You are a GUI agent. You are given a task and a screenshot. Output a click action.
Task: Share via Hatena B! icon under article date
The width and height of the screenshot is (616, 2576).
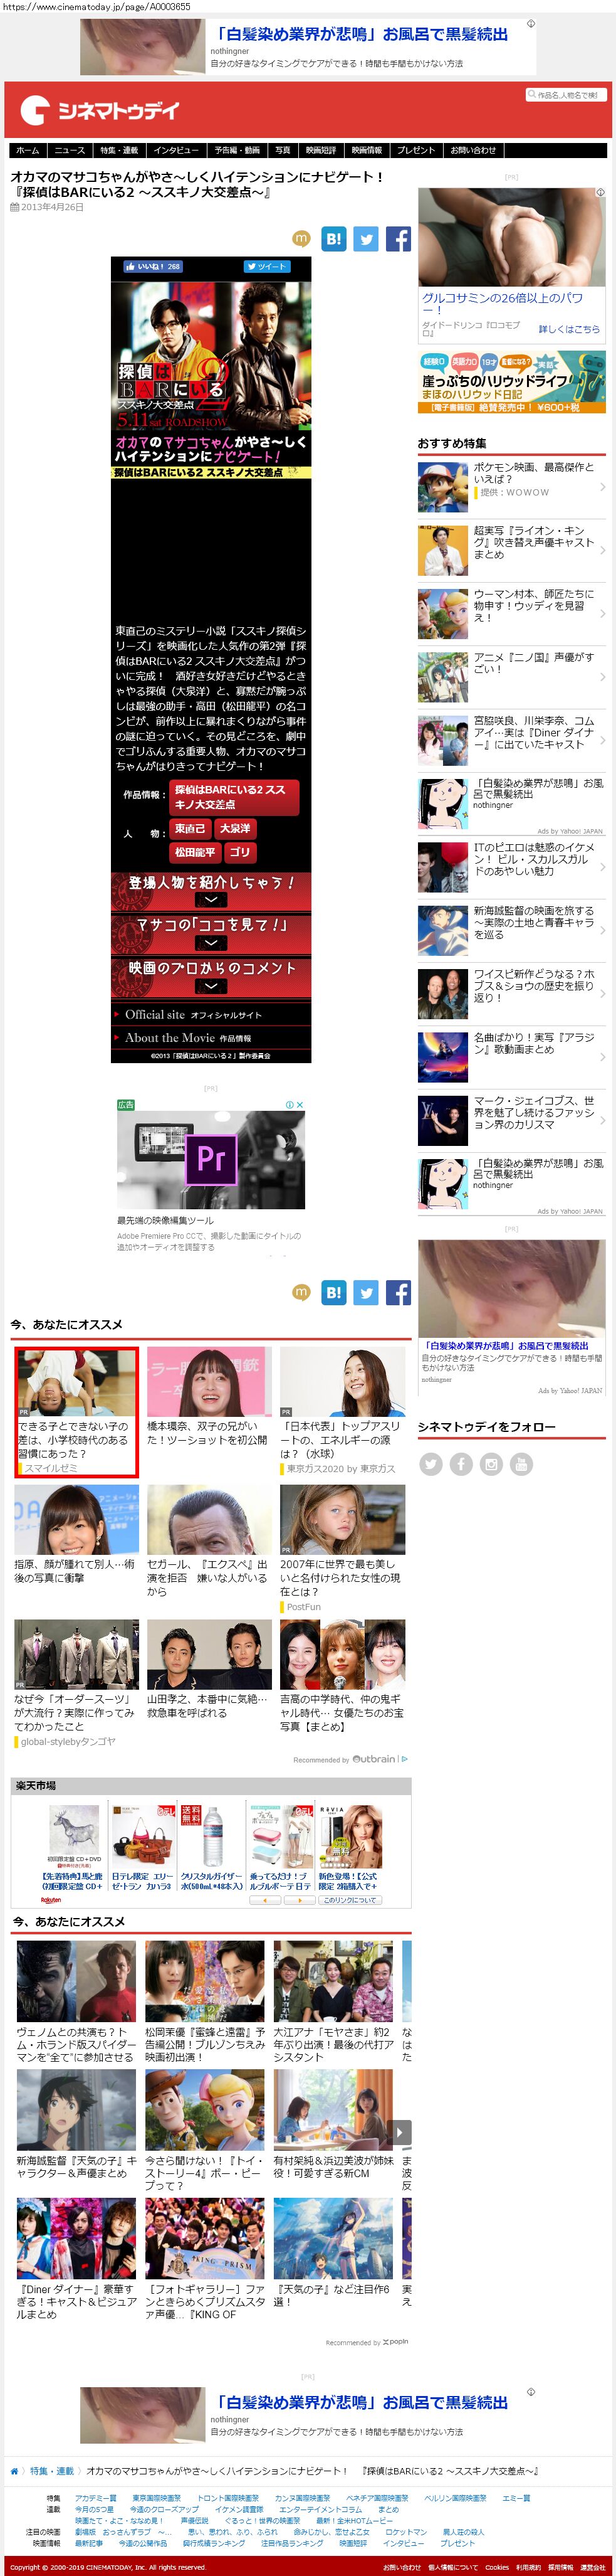coord(333,239)
